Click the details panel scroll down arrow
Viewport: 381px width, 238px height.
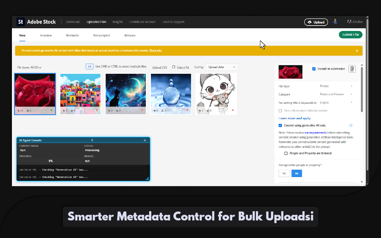(362, 182)
